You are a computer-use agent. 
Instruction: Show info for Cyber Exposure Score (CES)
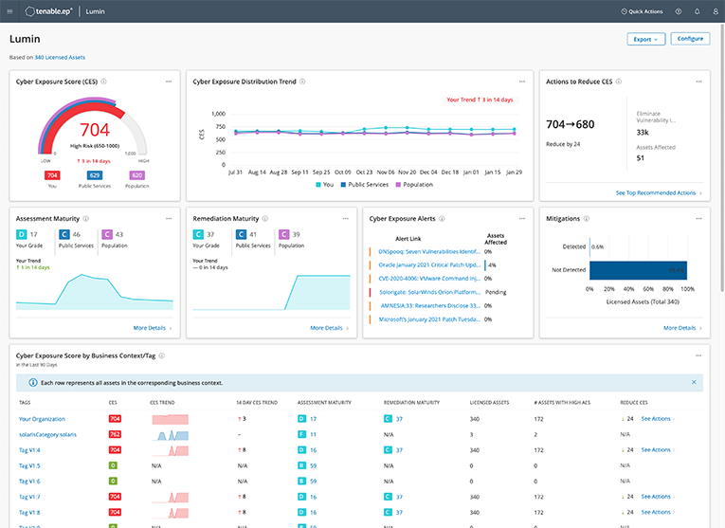pos(104,82)
